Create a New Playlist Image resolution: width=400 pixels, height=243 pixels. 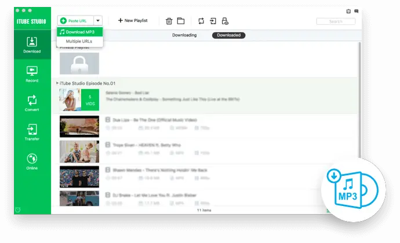[133, 20]
